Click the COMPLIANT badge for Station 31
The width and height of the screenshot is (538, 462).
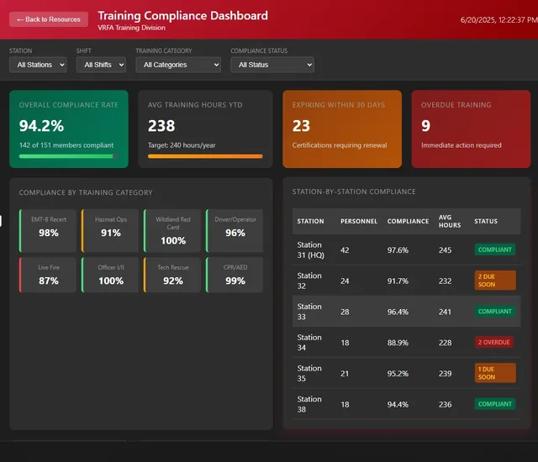click(x=495, y=249)
